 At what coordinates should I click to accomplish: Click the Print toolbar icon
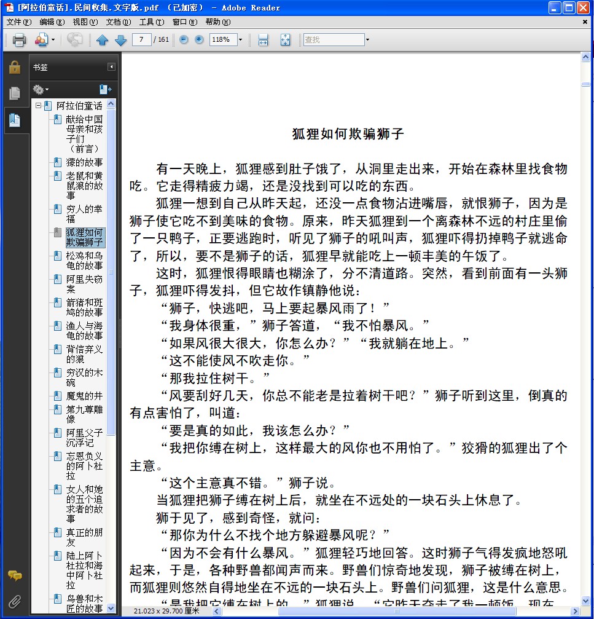point(19,39)
